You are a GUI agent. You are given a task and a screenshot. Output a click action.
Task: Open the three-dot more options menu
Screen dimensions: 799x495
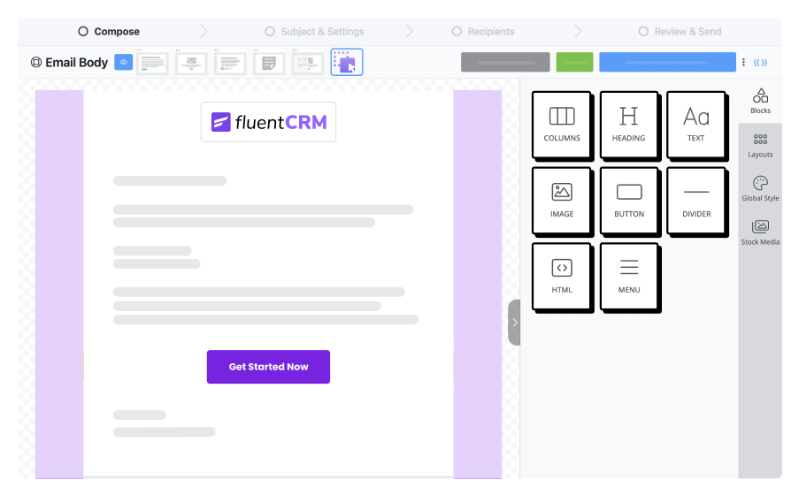click(743, 62)
